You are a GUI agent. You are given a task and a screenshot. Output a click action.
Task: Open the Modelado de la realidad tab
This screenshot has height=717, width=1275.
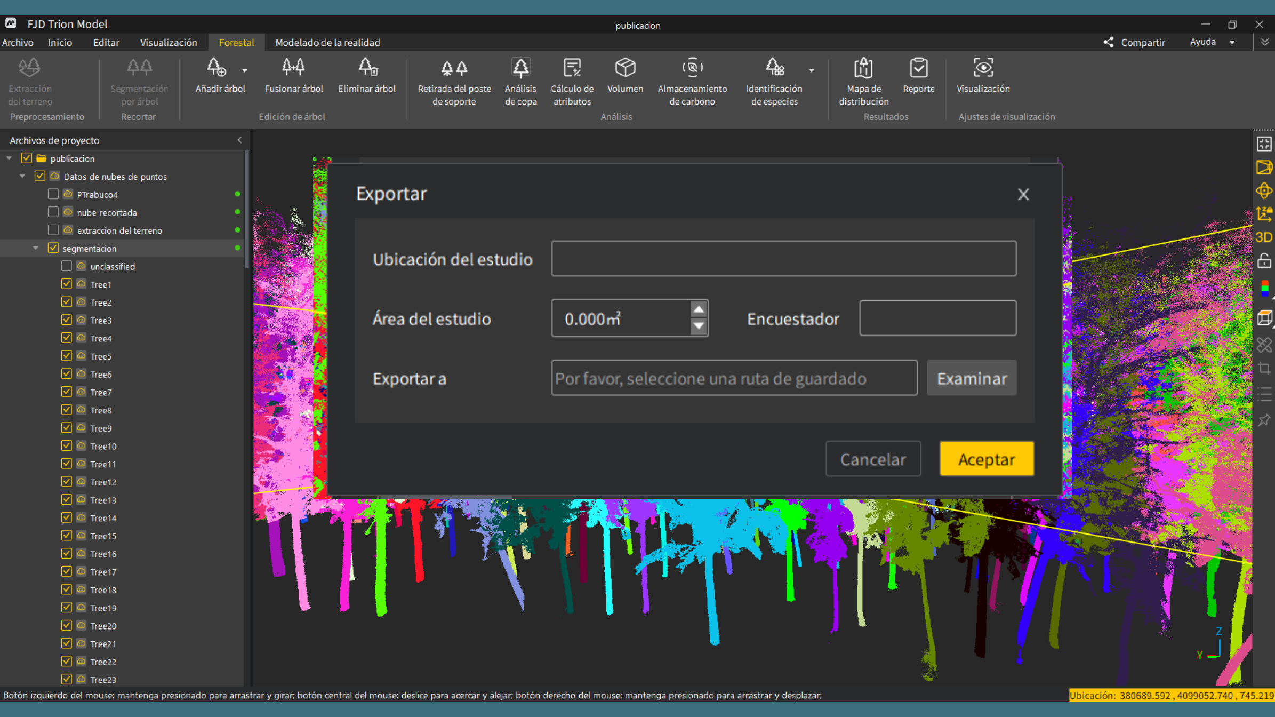point(327,42)
